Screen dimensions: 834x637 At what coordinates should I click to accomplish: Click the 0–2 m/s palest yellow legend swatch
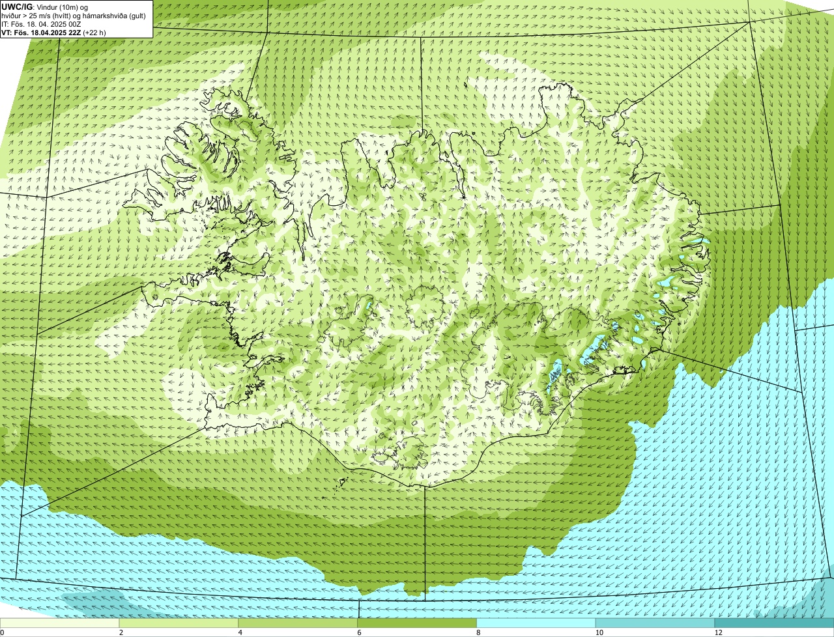(x=60, y=623)
